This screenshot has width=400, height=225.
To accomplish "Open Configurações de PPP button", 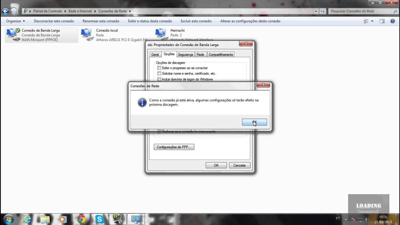I will tap(174, 147).
